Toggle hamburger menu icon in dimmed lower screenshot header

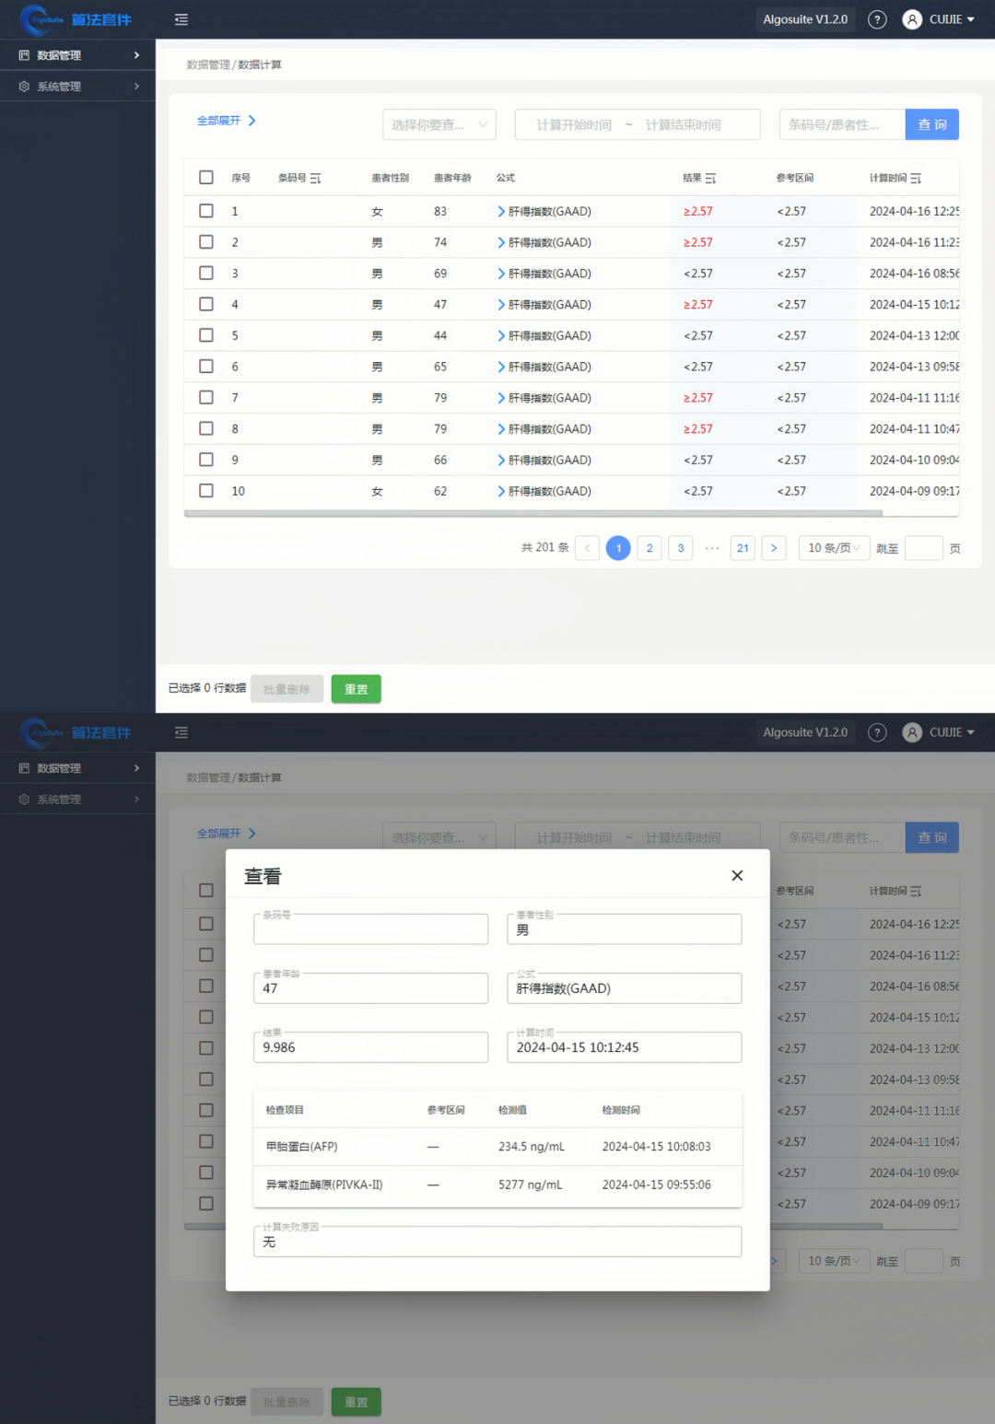[181, 732]
